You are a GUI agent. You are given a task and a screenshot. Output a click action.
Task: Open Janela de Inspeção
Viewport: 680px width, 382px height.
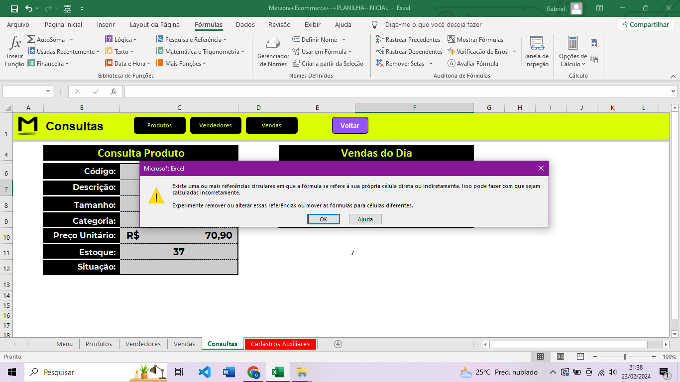tap(537, 52)
